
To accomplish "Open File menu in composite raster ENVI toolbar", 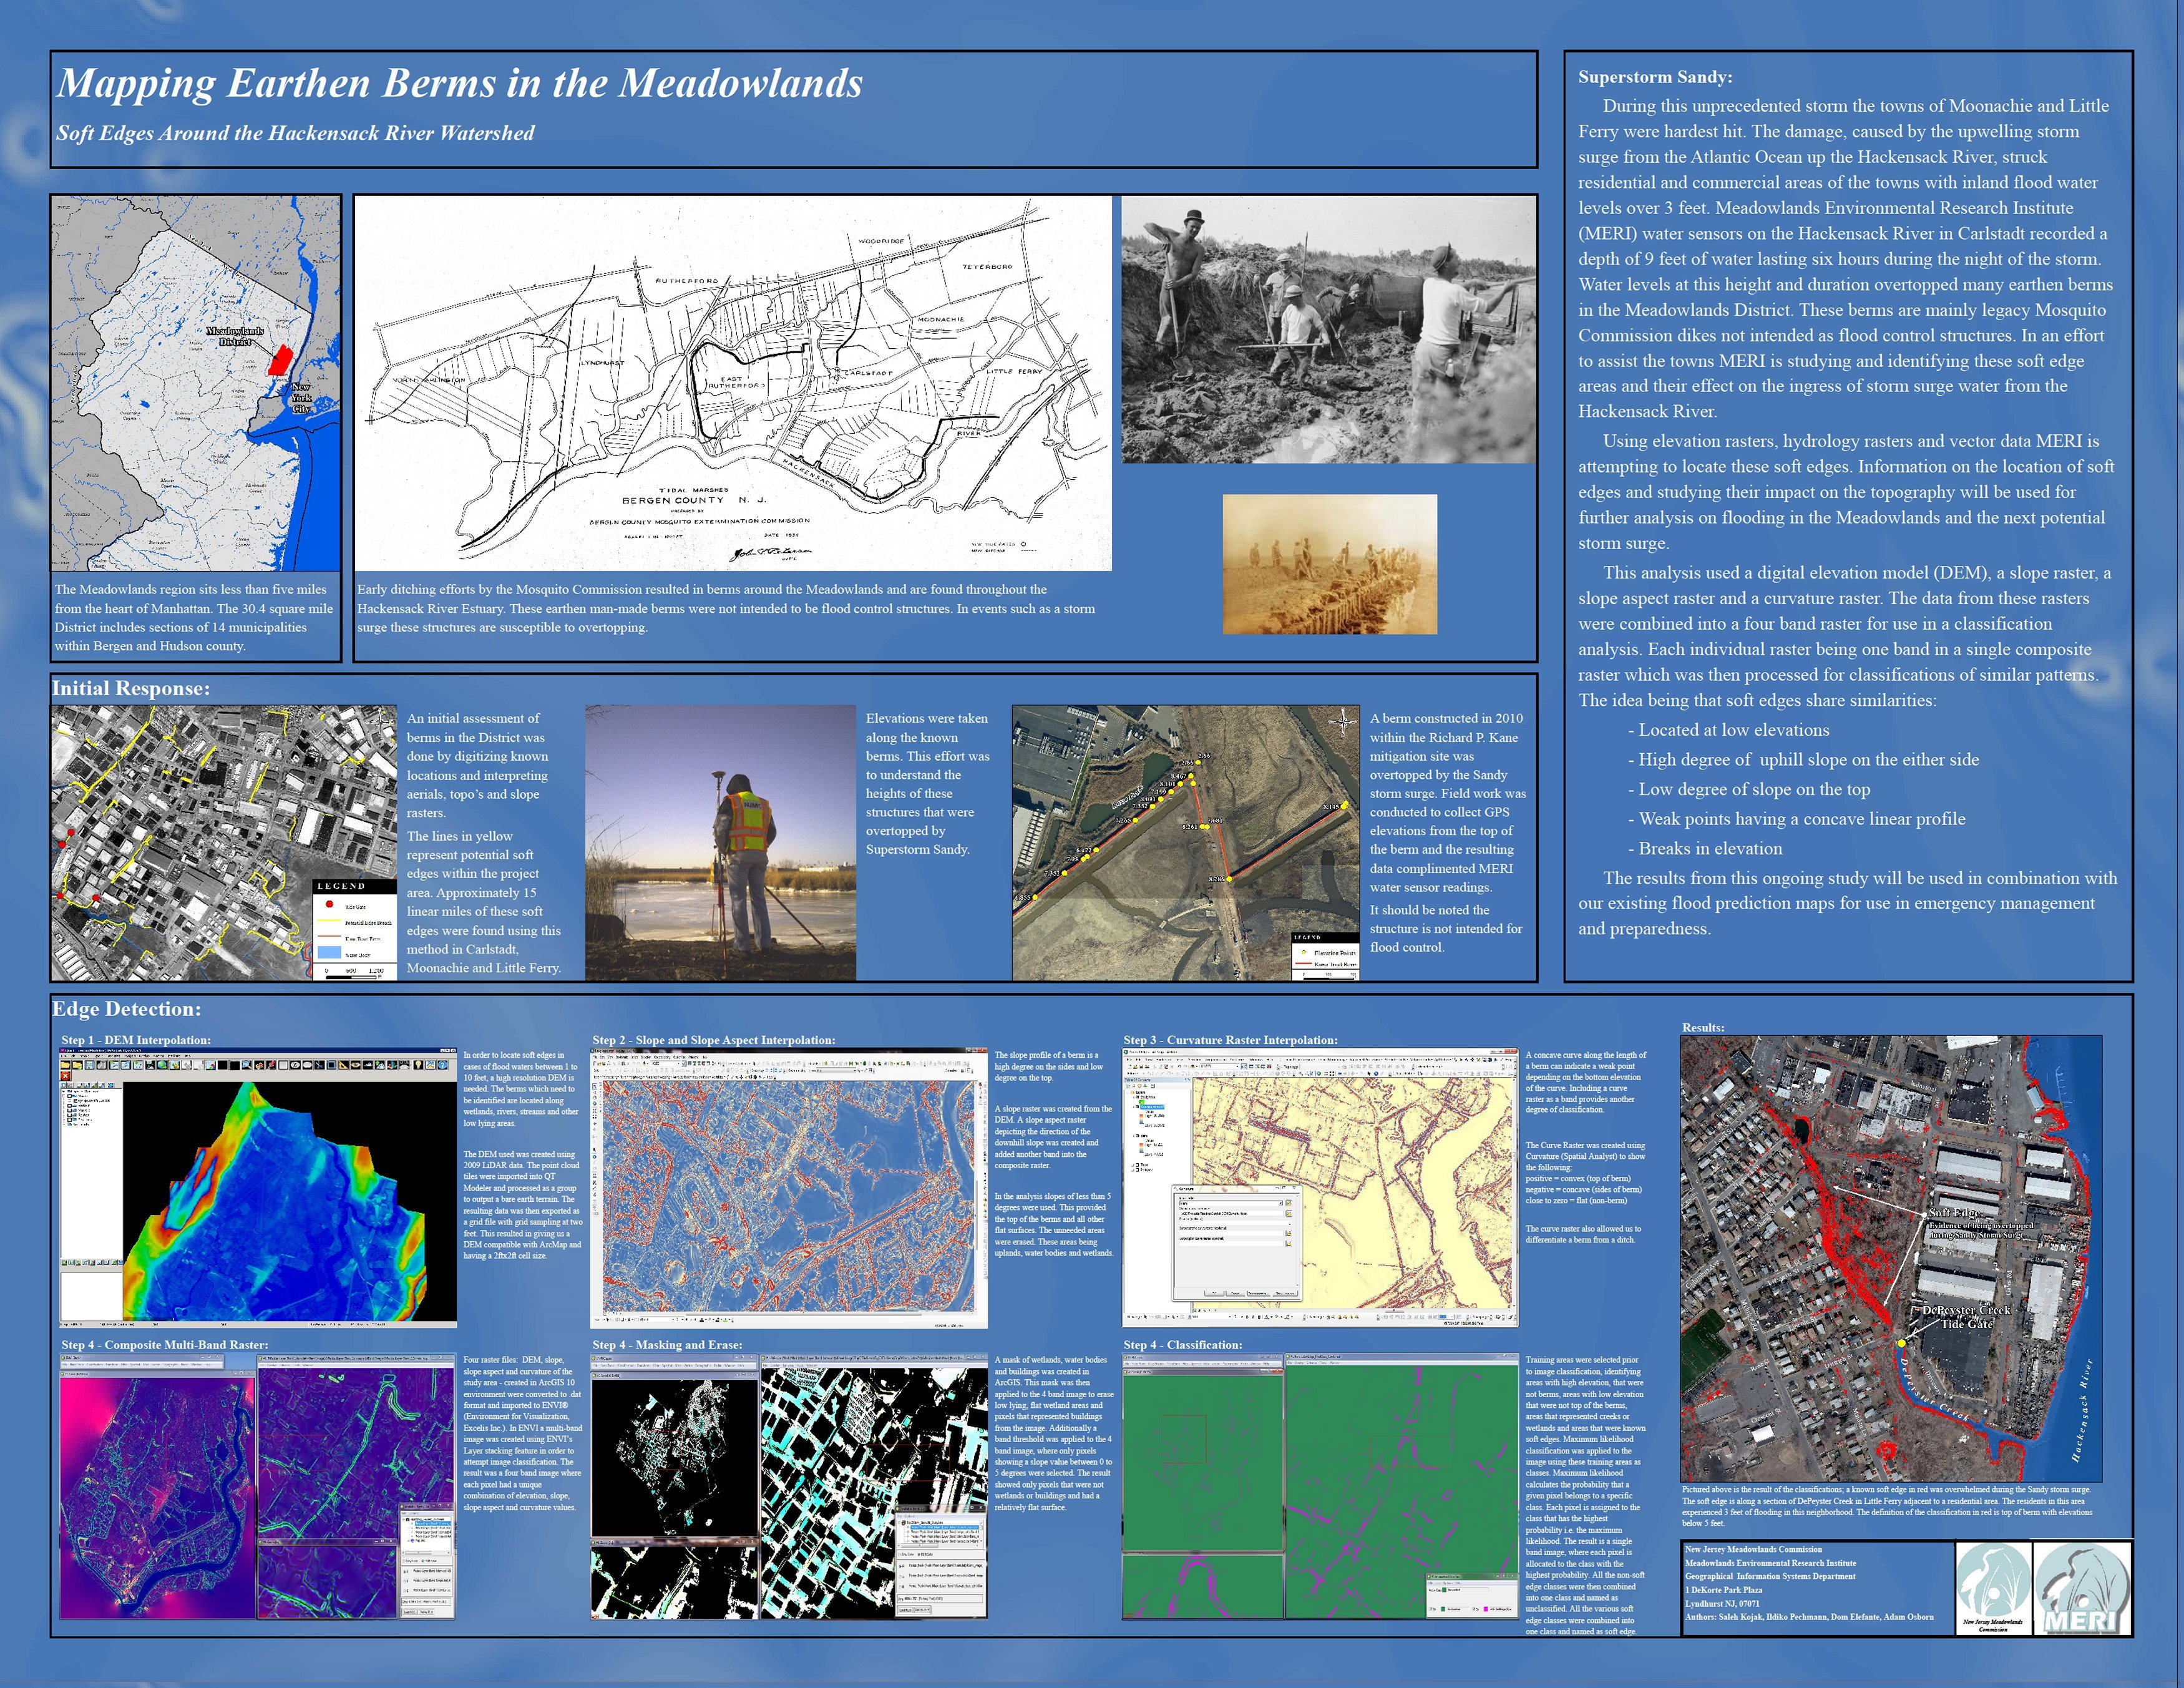I will tap(65, 1365).
